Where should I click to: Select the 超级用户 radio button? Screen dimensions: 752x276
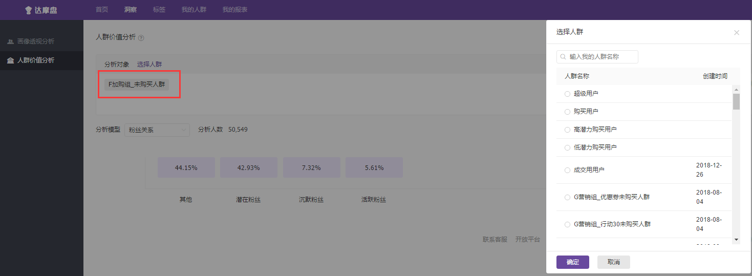coord(567,94)
